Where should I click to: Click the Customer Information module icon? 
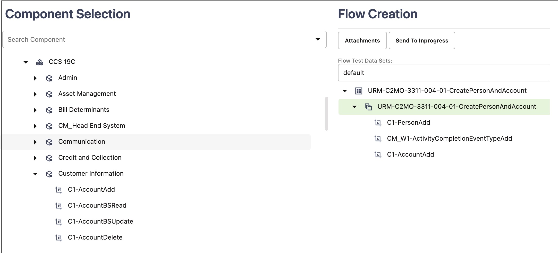click(x=49, y=174)
